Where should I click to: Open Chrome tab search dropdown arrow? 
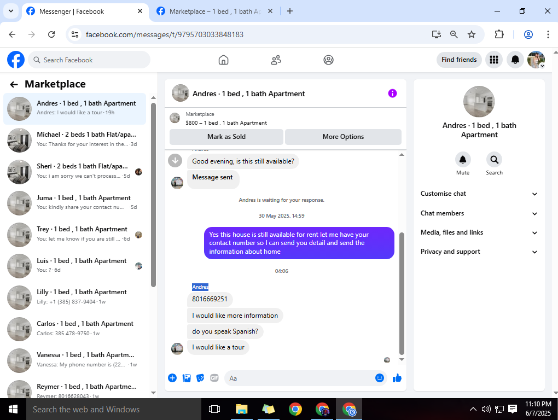coord(11,11)
